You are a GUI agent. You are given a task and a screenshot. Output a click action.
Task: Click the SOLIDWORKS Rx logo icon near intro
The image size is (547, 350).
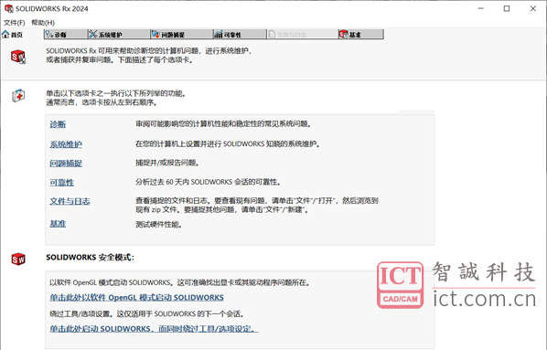pos(18,57)
